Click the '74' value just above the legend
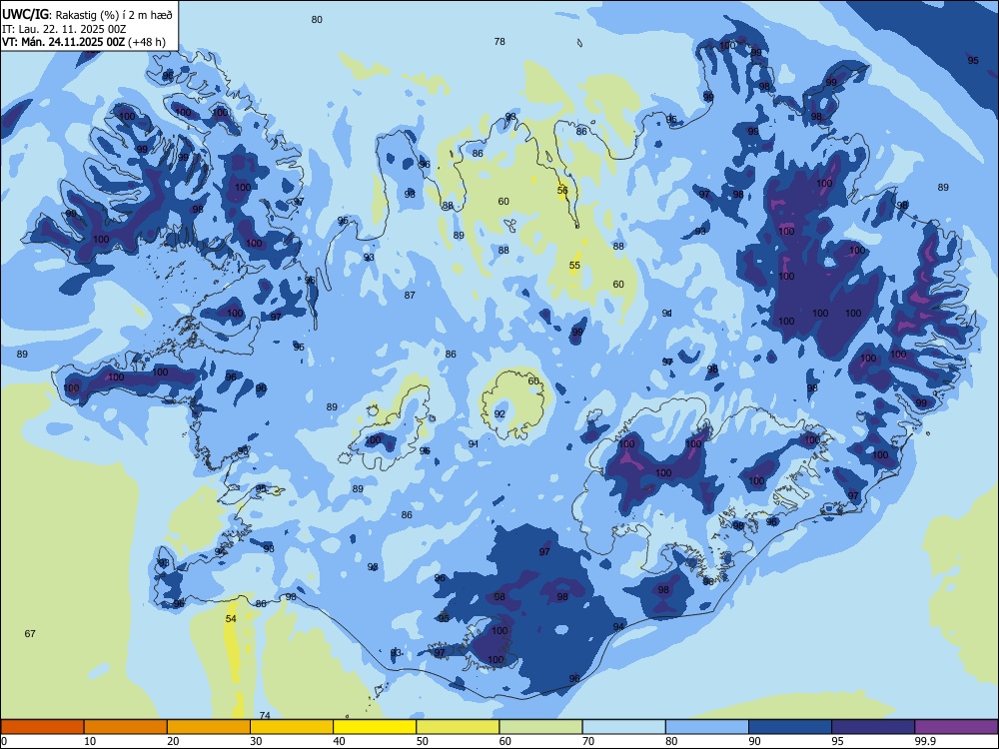 pos(265,715)
